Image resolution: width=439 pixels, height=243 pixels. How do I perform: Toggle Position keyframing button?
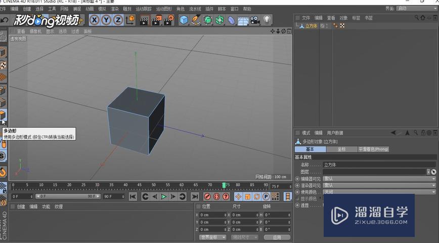click(238, 196)
